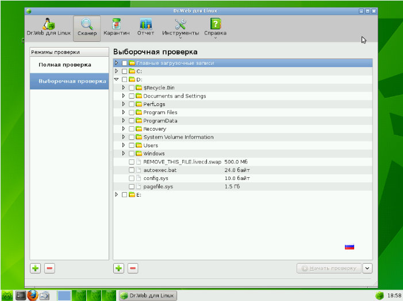Expand the Recovery folder

(124, 128)
